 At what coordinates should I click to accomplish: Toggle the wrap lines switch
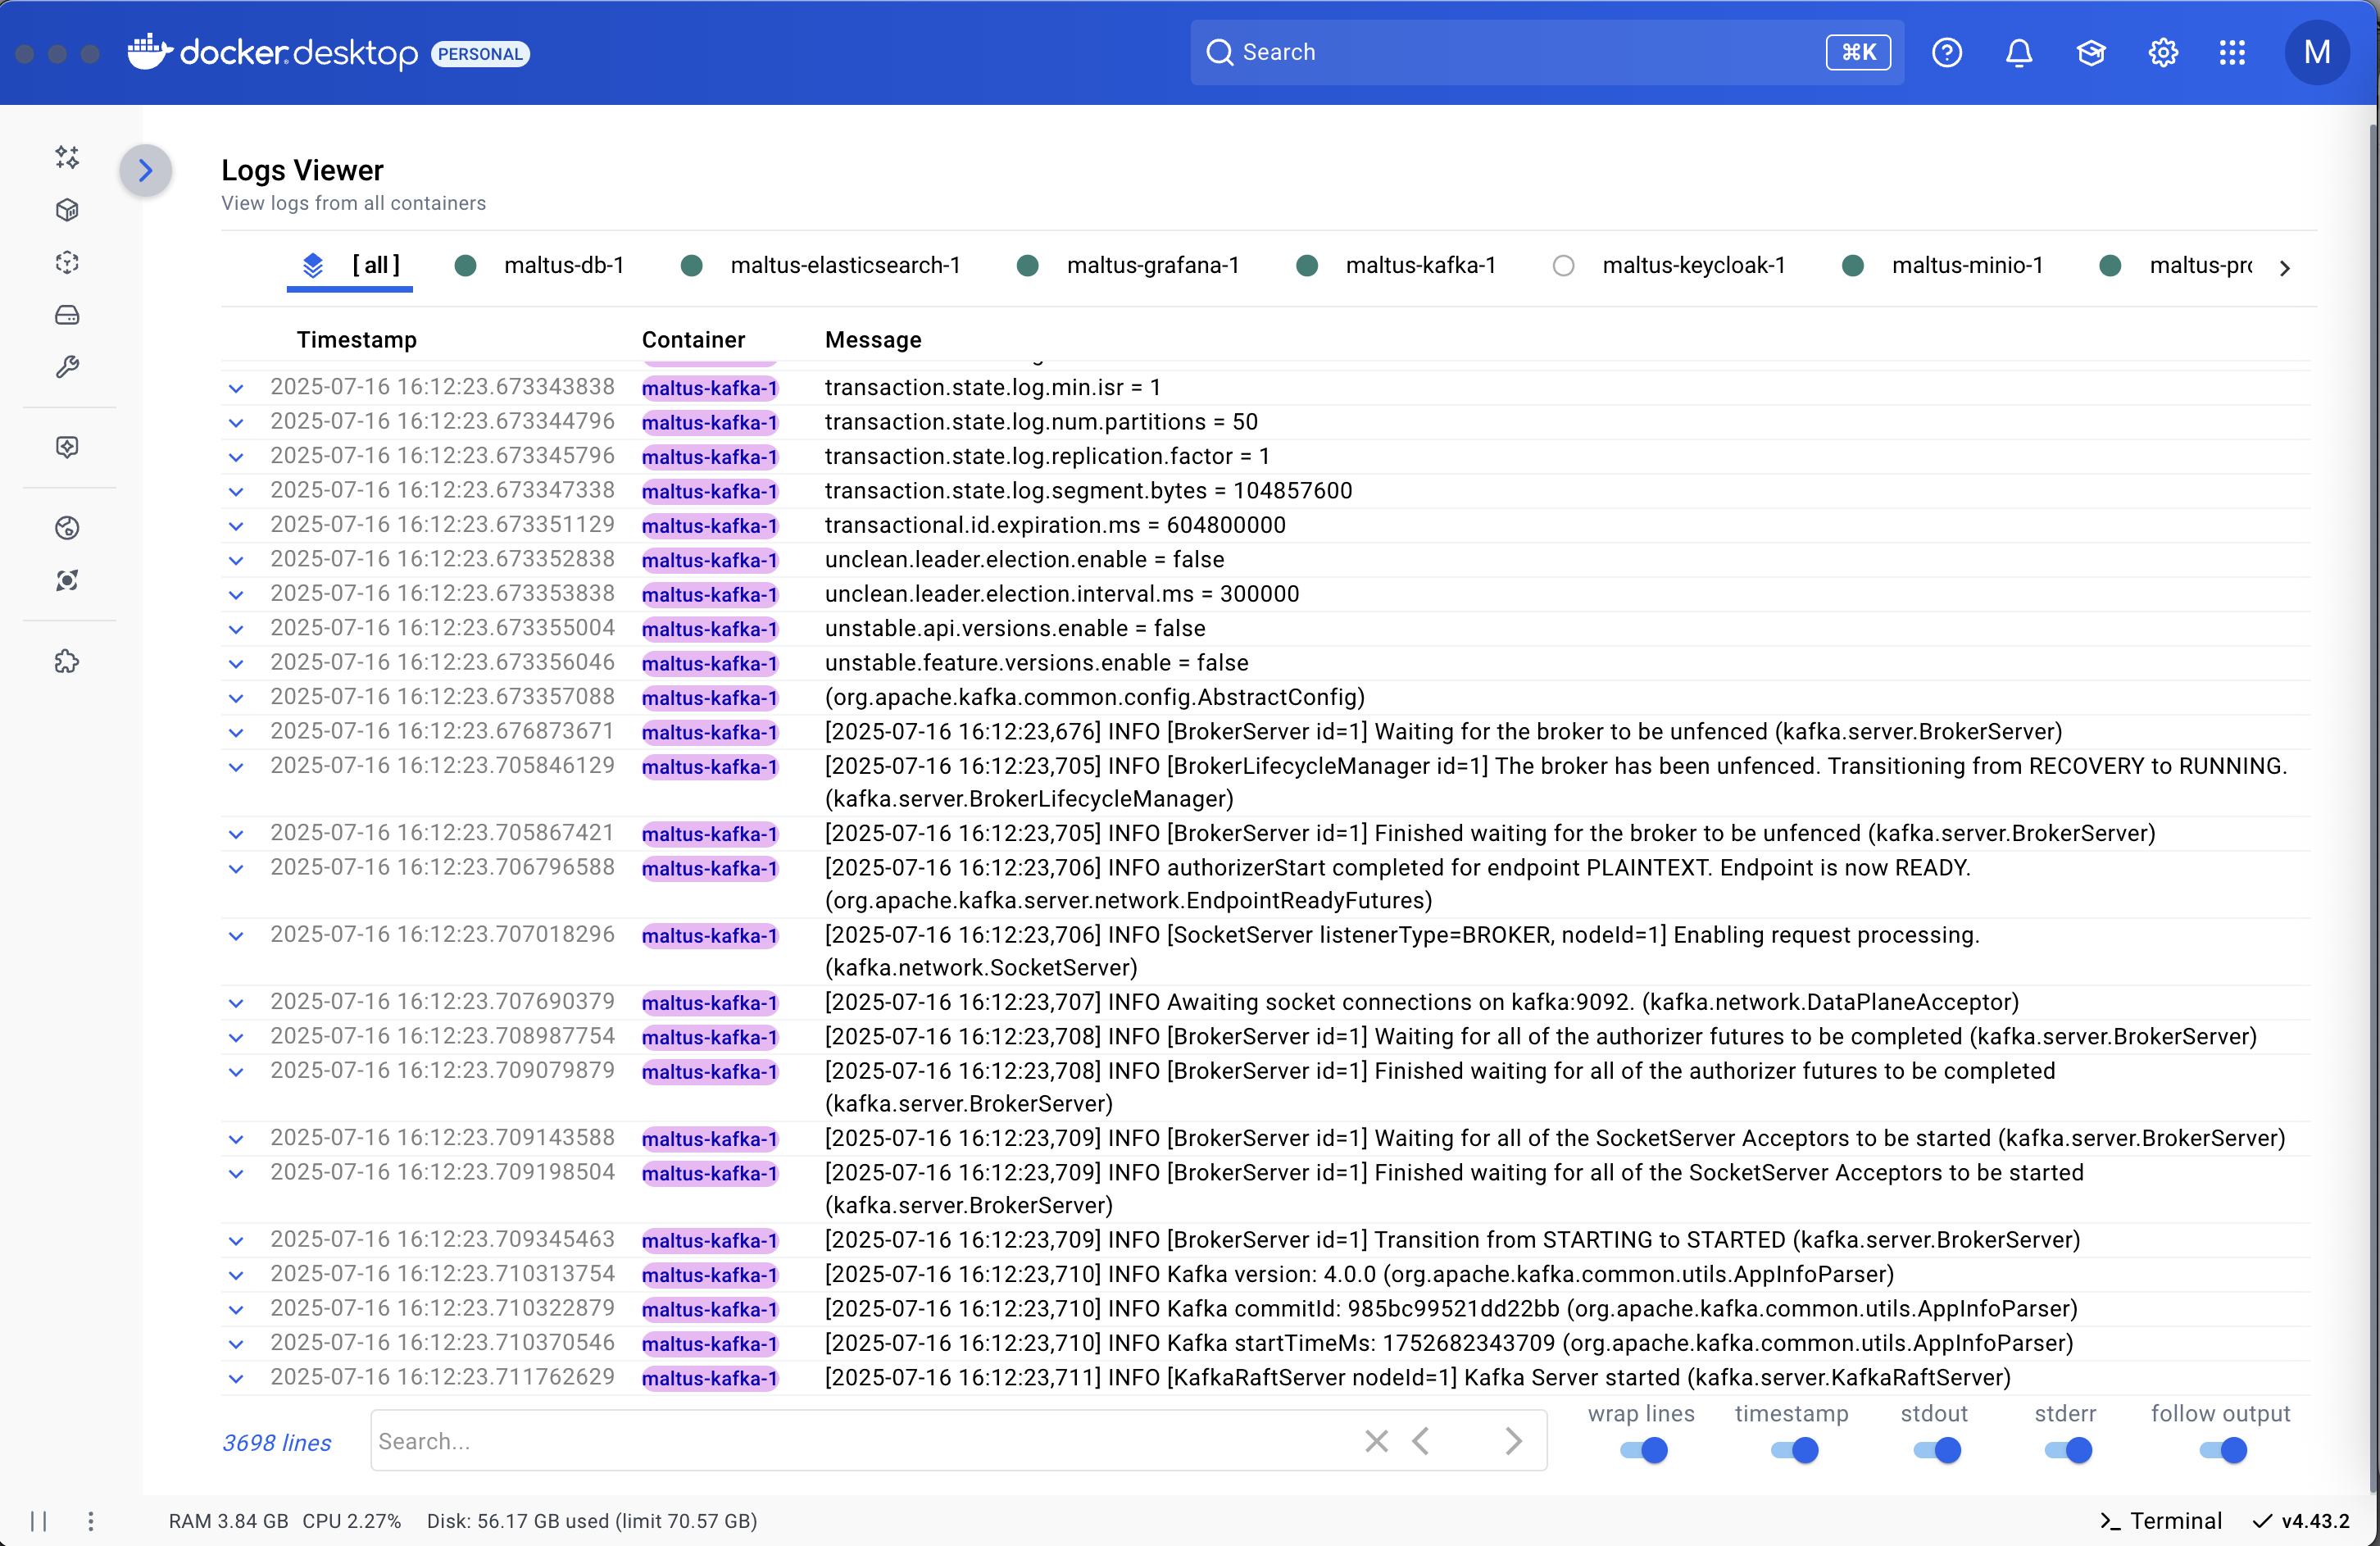coord(1643,1450)
